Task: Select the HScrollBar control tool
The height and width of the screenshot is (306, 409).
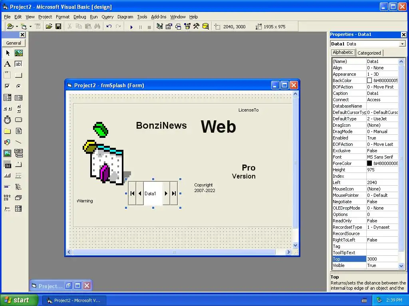Action: [x=8, y=109]
